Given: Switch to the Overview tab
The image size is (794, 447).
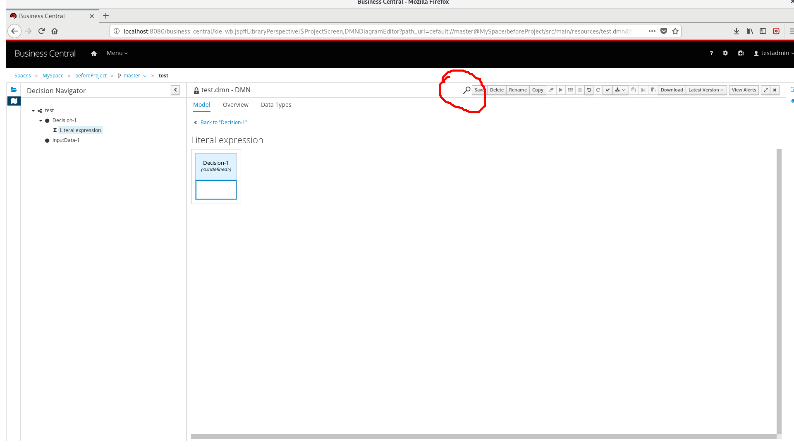Looking at the screenshot, I should (235, 105).
